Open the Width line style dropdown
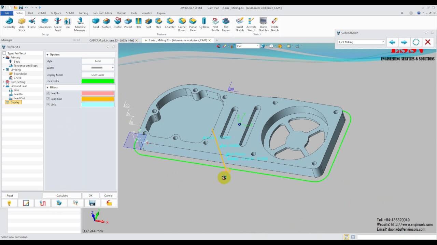 pyautogui.click(x=113, y=68)
